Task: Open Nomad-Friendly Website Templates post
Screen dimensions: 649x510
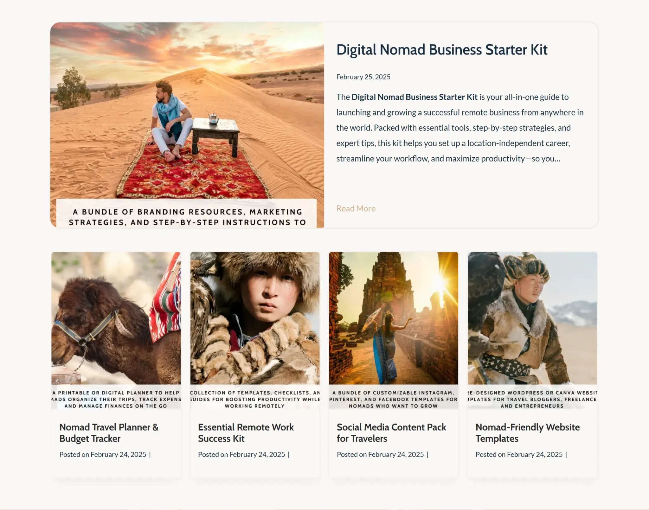Action: tap(528, 433)
